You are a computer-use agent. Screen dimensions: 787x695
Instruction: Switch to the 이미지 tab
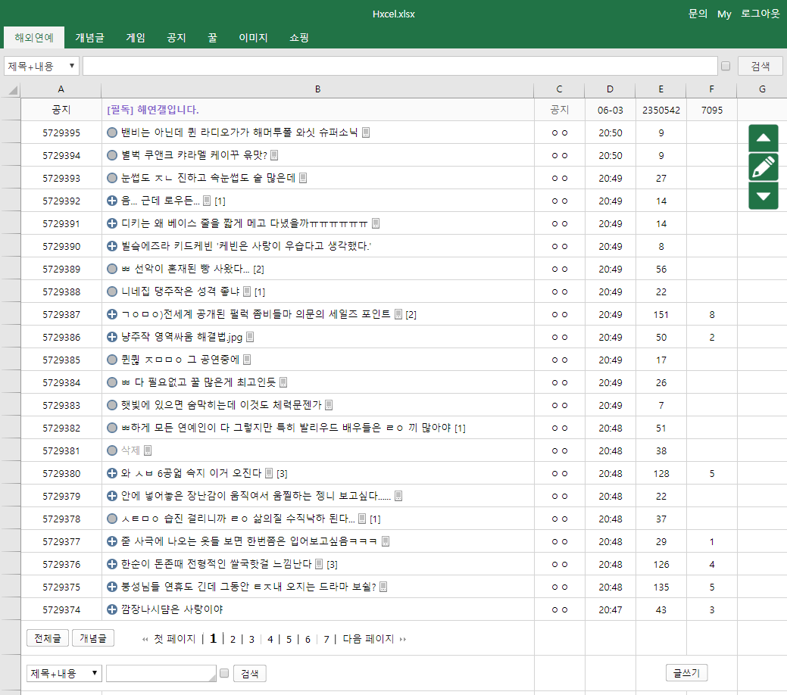pos(254,38)
